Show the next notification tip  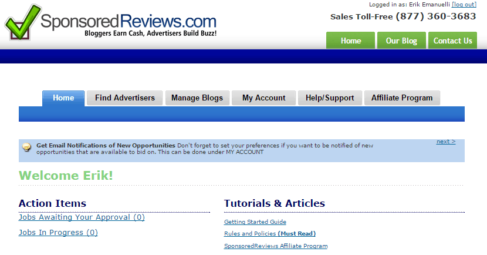(x=446, y=142)
